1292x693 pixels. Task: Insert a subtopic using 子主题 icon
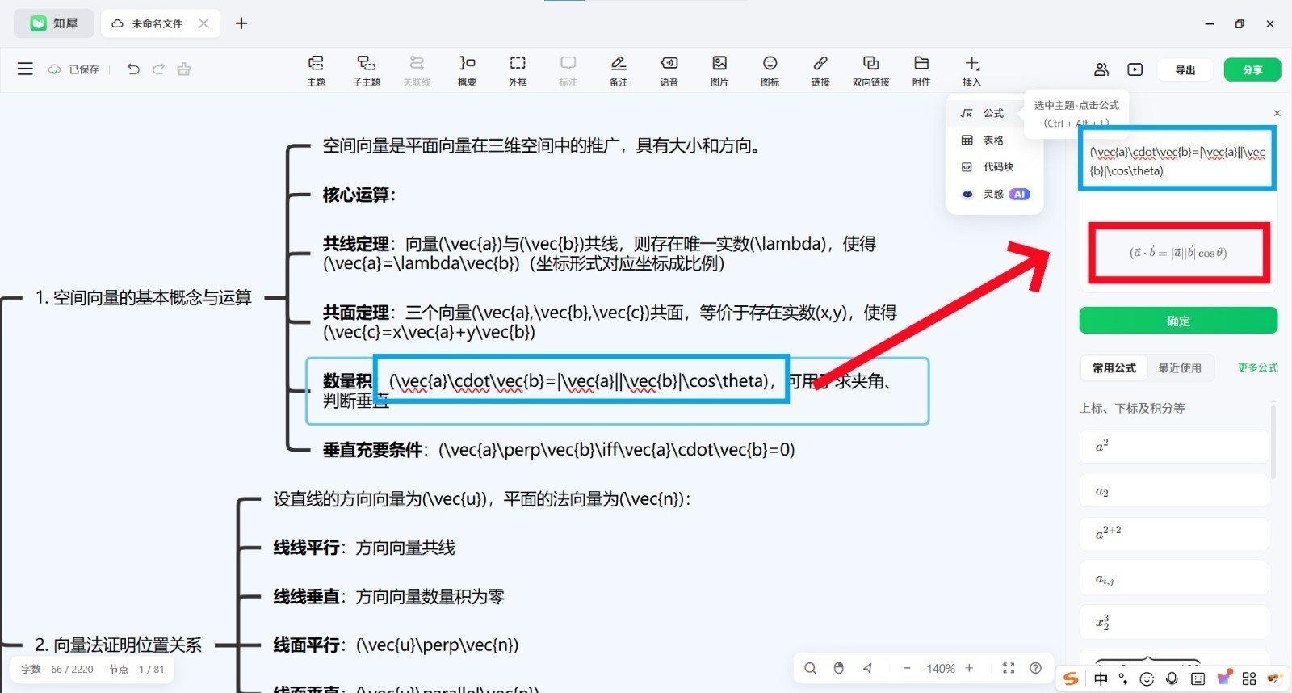pyautogui.click(x=366, y=70)
